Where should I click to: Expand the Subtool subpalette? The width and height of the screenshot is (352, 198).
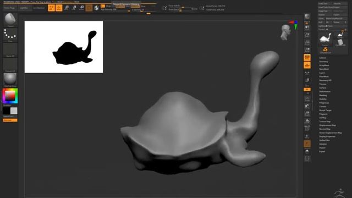tap(323, 58)
